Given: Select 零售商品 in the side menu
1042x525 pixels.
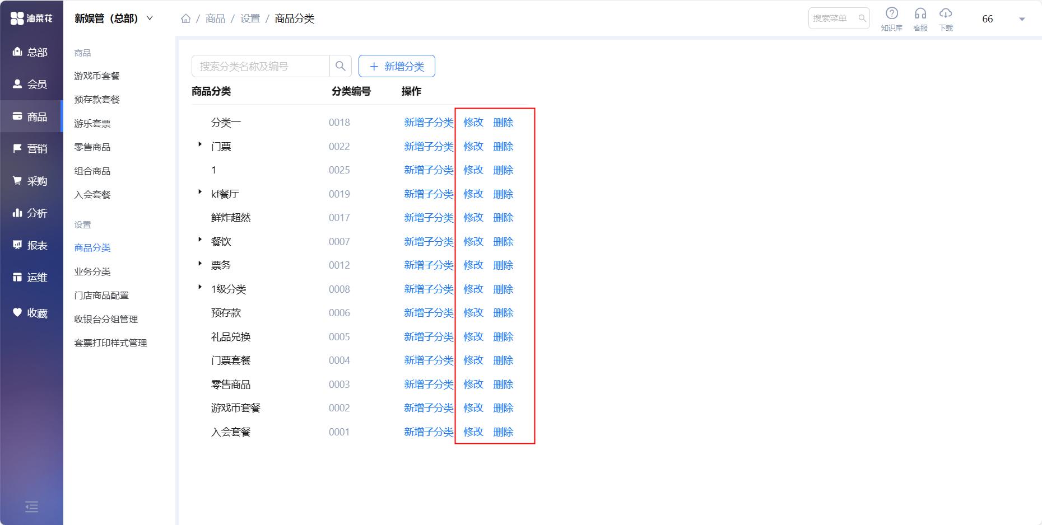Looking at the screenshot, I should [92, 147].
